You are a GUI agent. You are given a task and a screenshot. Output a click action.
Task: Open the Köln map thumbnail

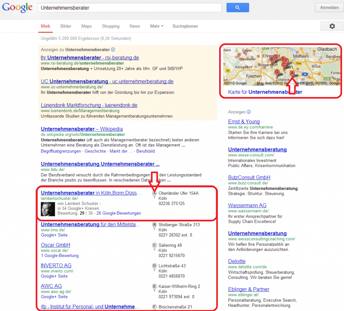pos(282,66)
